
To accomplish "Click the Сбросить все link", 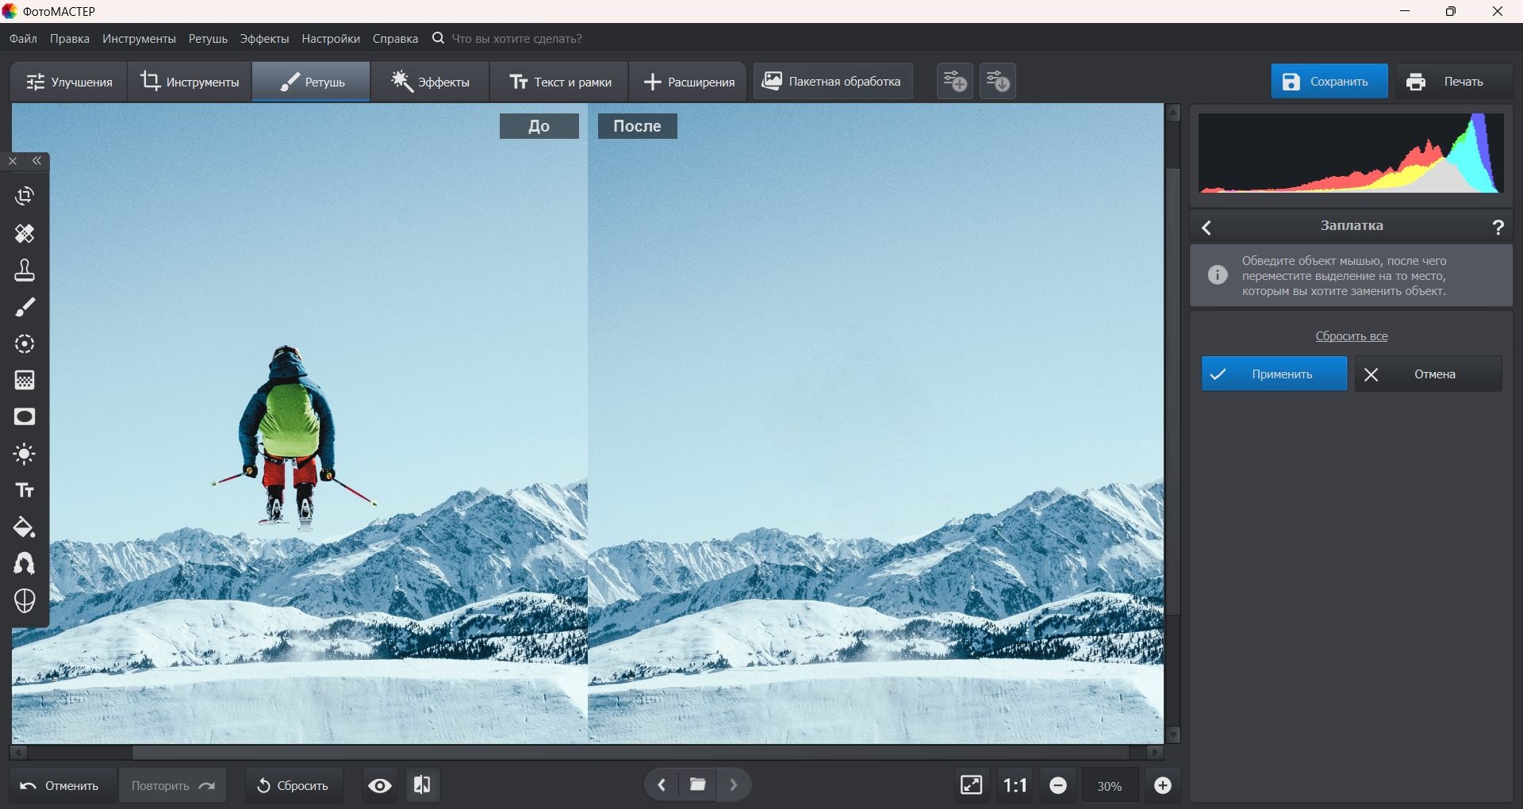I will click(1351, 336).
